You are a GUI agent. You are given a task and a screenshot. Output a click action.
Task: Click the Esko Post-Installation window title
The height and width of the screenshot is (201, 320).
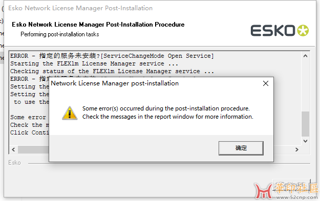coord(80,8)
